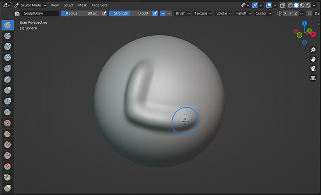Toggle camera view with camera icon

tap(313, 68)
